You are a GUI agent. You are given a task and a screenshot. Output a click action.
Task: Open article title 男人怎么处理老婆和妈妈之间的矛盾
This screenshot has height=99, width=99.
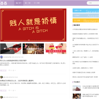click(x=13, y=61)
